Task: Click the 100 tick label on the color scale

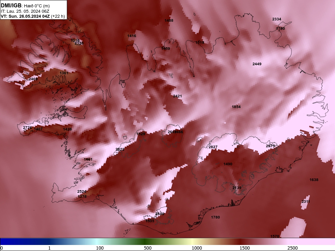Action: point(100,248)
